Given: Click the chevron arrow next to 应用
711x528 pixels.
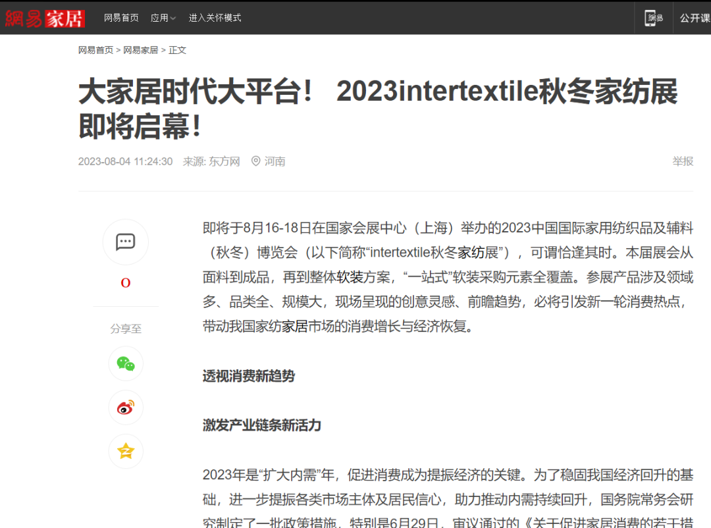Looking at the screenshot, I should click(173, 18).
